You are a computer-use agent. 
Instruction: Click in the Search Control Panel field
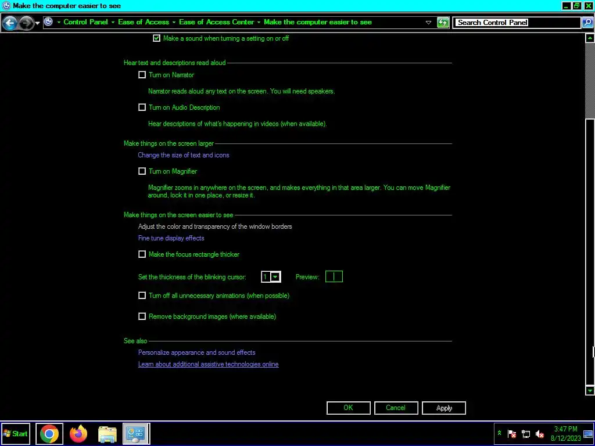[x=517, y=23]
